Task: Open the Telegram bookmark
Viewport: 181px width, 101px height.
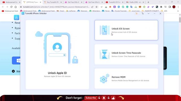Action: pyautogui.click(x=82, y=11)
